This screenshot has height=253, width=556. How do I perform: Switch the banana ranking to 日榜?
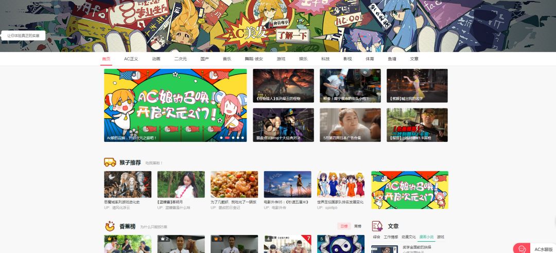coord(344,226)
